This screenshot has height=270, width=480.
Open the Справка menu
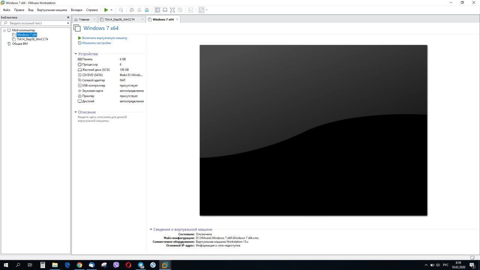coord(92,10)
